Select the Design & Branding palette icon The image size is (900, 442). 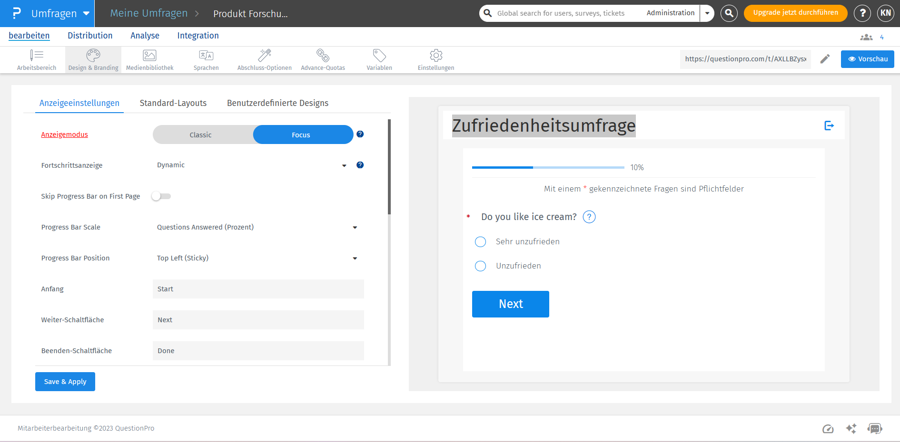[93, 55]
